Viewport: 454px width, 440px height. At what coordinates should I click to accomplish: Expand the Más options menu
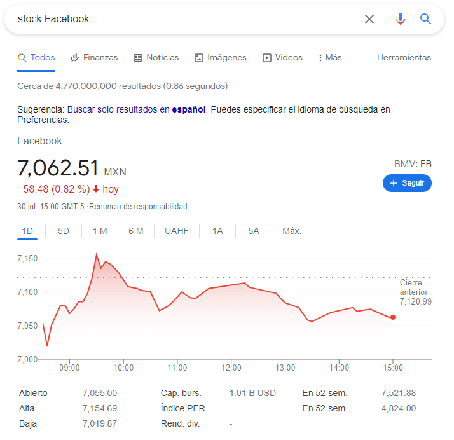330,58
